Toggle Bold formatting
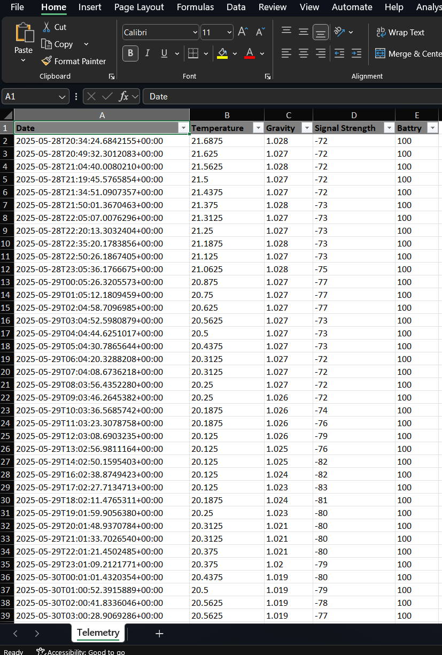The image size is (442, 655). pyautogui.click(x=130, y=53)
